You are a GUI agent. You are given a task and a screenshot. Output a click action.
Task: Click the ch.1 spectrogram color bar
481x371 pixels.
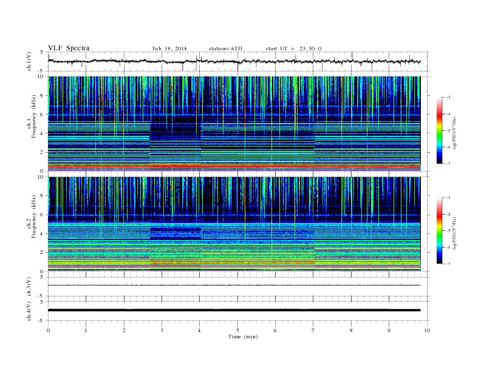(439, 130)
